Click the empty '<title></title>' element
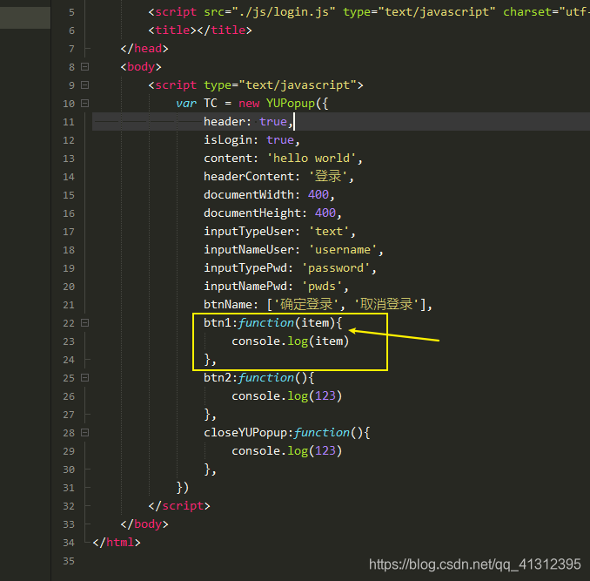 pos(200,30)
